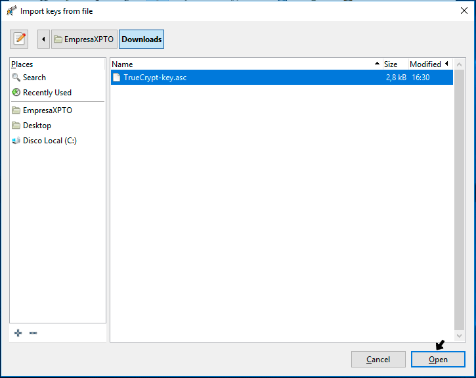
Task: Click the 16:30 modified time cell
Action: click(x=420, y=78)
